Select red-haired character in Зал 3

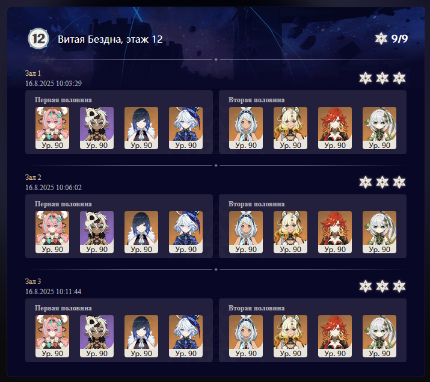click(x=335, y=336)
